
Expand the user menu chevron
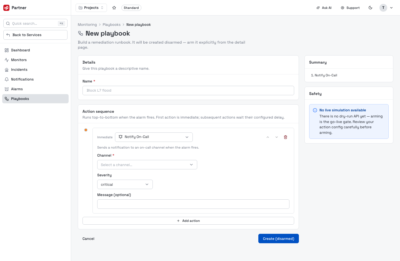tap(391, 8)
